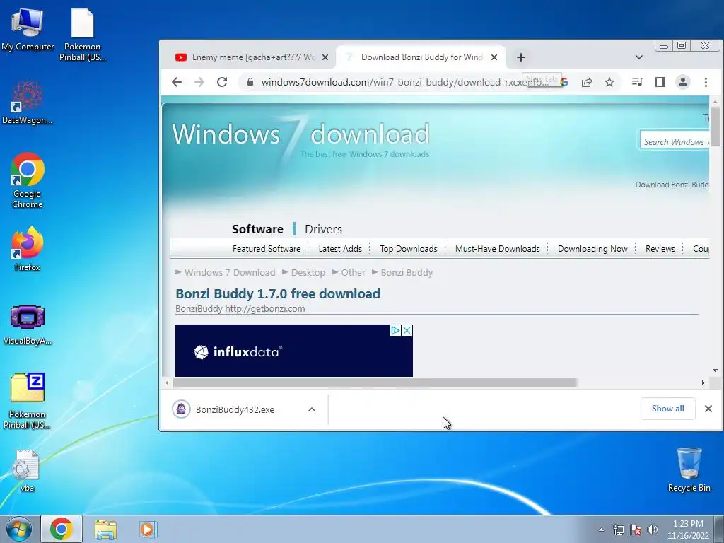Image resolution: width=724 pixels, height=543 pixels.
Task: Open the Software section tab
Action: 257,229
